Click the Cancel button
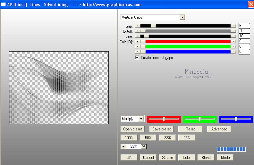The image size is (254, 165). click(148, 158)
